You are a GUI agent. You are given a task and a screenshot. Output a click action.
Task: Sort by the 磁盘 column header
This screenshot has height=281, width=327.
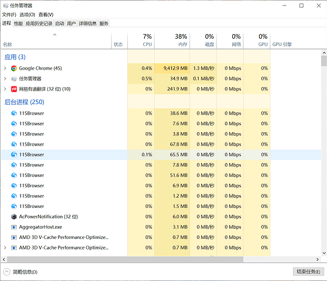204,41
